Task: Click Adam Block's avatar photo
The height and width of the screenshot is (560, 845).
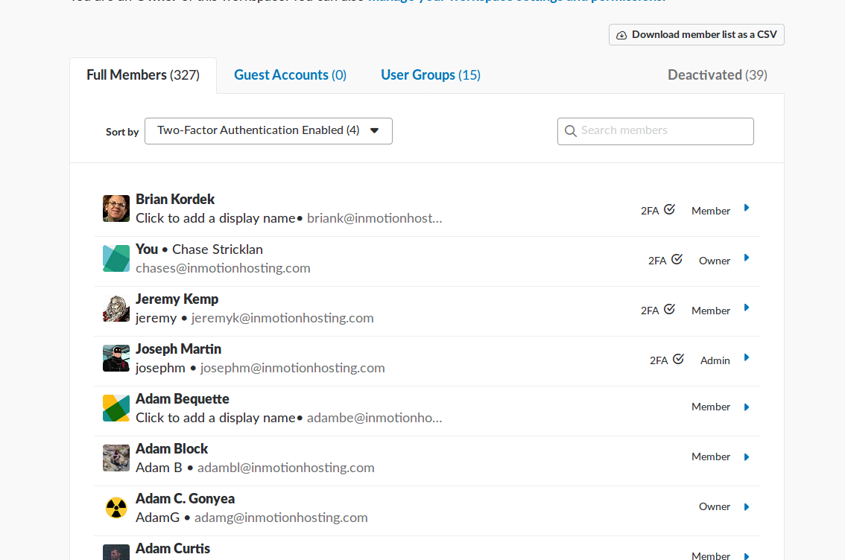Action: point(116,458)
